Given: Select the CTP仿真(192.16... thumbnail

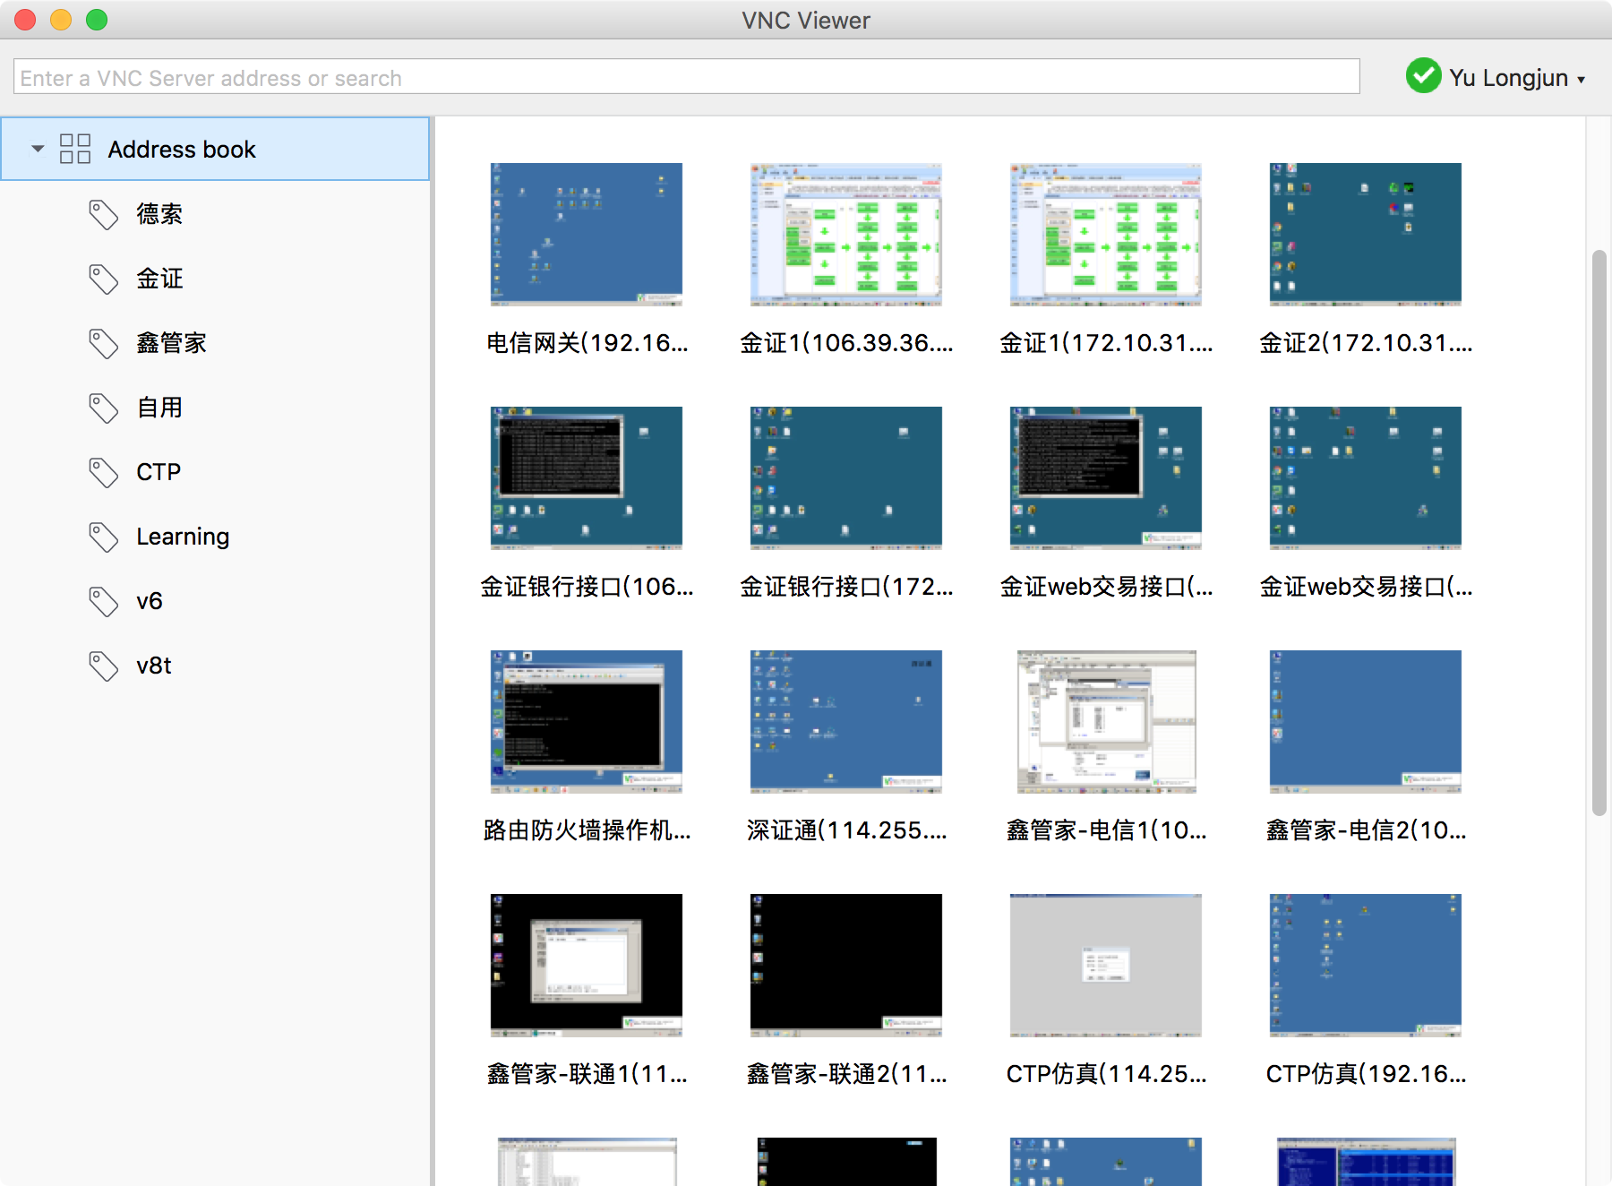Looking at the screenshot, I should point(1366,965).
